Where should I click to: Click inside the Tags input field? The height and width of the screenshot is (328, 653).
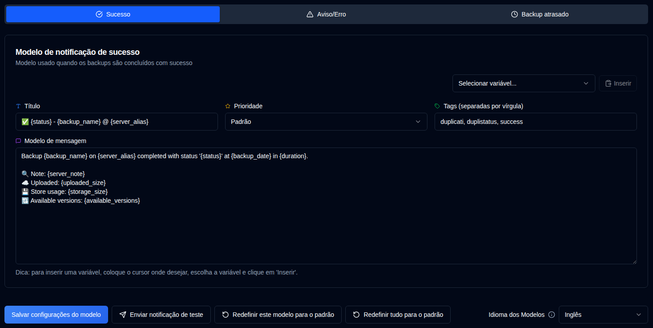coord(536,121)
